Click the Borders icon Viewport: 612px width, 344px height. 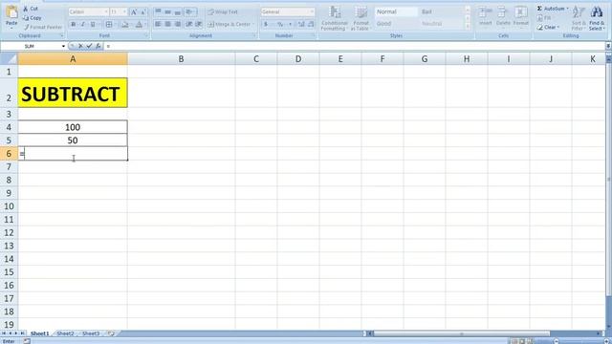point(109,24)
